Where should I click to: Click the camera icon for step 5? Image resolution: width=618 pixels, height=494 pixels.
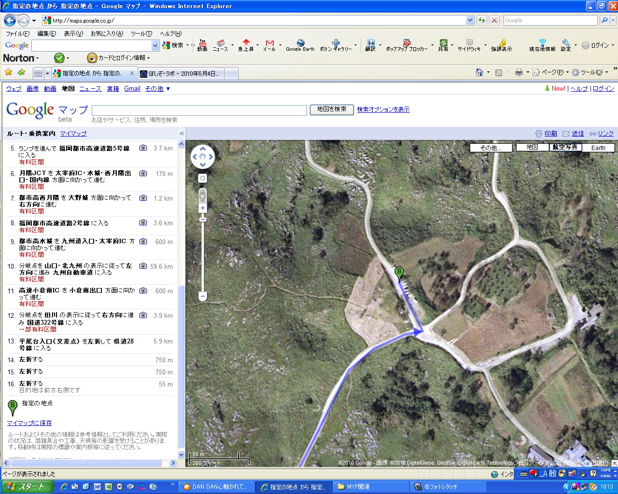coord(143,148)
